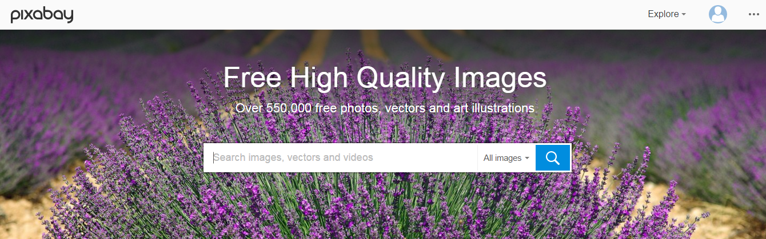Click the caret next to All images
This screenshot has height=239, width=766.
[x=526, y=158]
